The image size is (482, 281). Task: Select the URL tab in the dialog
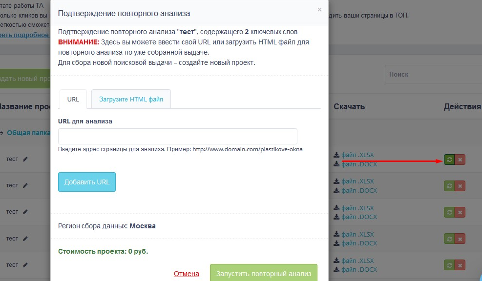click(72, 99)
